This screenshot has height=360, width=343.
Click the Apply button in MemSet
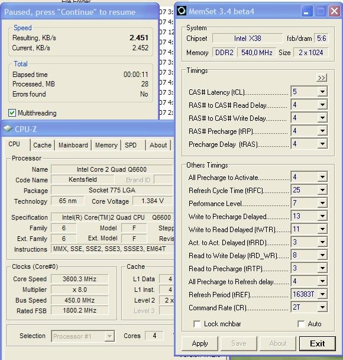(x=200, y=343)
